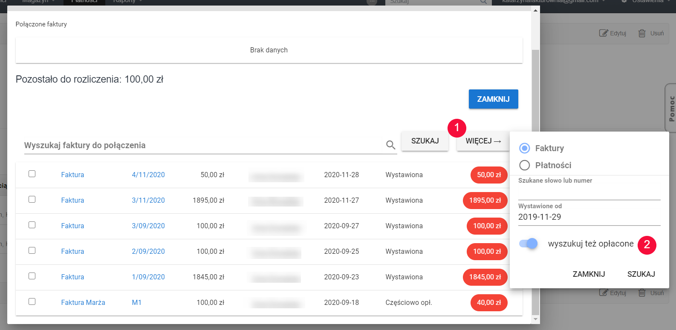
Task: Click the lower Usuń trash icon
Action: tap(642, 293)
